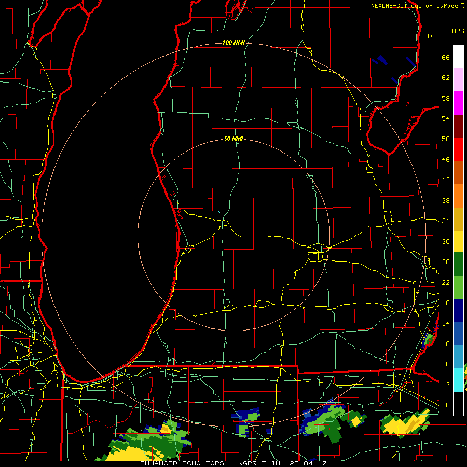This screenshot has width=467, height=467.
Task: Click the black TH threshold legend swatch
Action: 458,404
